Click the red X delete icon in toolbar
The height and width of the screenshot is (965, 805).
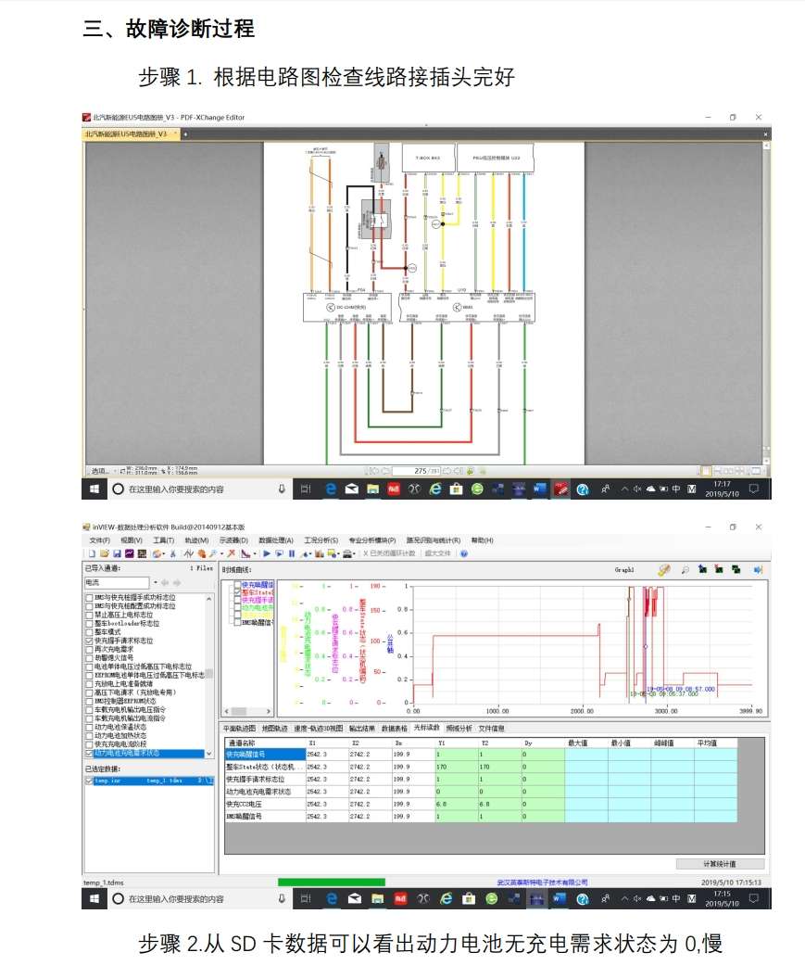click(x=231, y=553)
